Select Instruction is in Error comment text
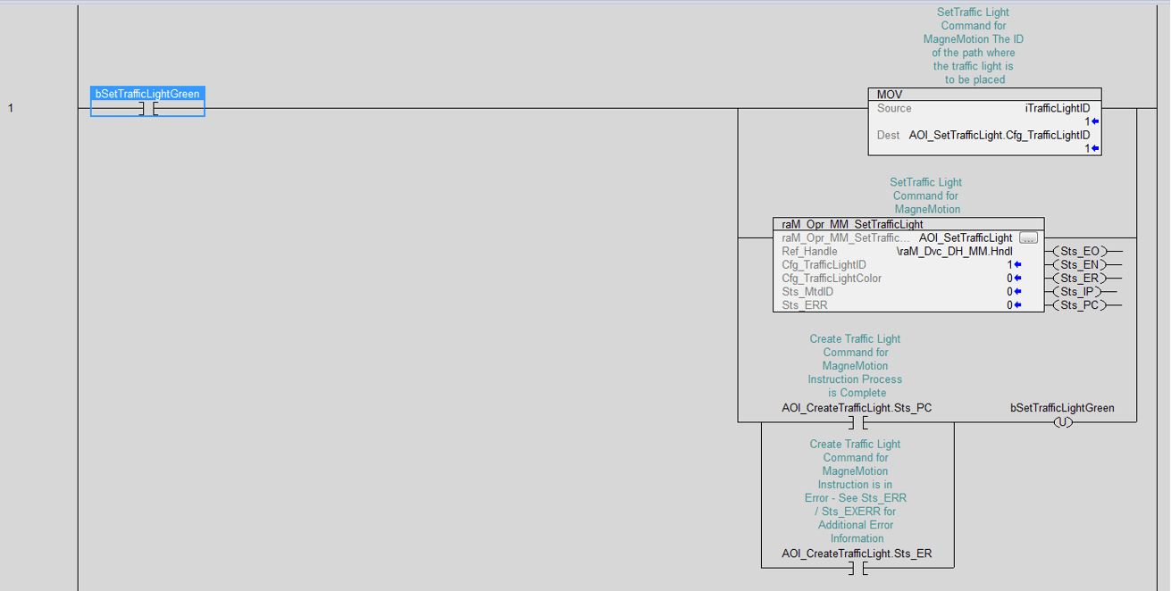The height and width of the screenshot is (591, 1171). [x=856, y=491]
